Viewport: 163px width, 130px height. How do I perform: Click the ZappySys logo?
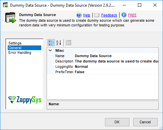(x=24, y=100)
